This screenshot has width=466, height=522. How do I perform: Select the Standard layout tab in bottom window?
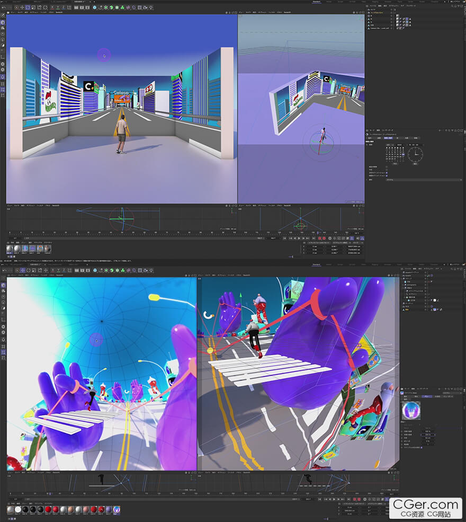click(316, 264)
